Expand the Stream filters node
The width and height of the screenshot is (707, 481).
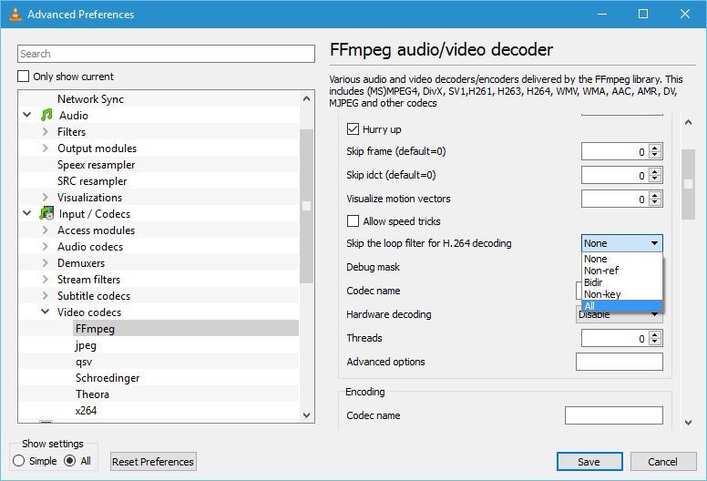click(x=45, y=280)
